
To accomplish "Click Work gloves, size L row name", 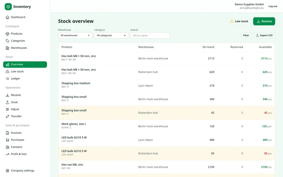I will 74,124.
